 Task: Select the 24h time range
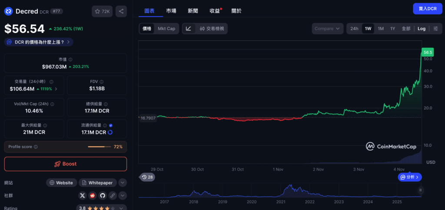coord(354,29)
